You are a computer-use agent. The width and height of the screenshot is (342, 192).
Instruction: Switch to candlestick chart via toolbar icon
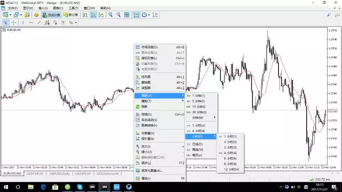pyautogui.click(x=94, y=15)
